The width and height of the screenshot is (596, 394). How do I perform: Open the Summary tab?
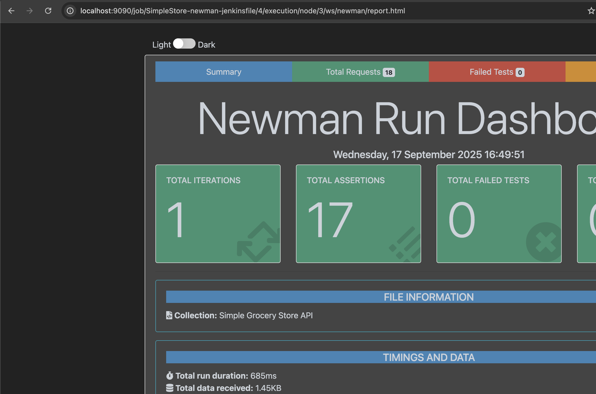224,72
